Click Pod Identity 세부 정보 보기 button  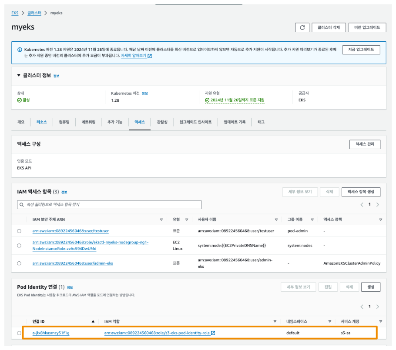[298, 287]
